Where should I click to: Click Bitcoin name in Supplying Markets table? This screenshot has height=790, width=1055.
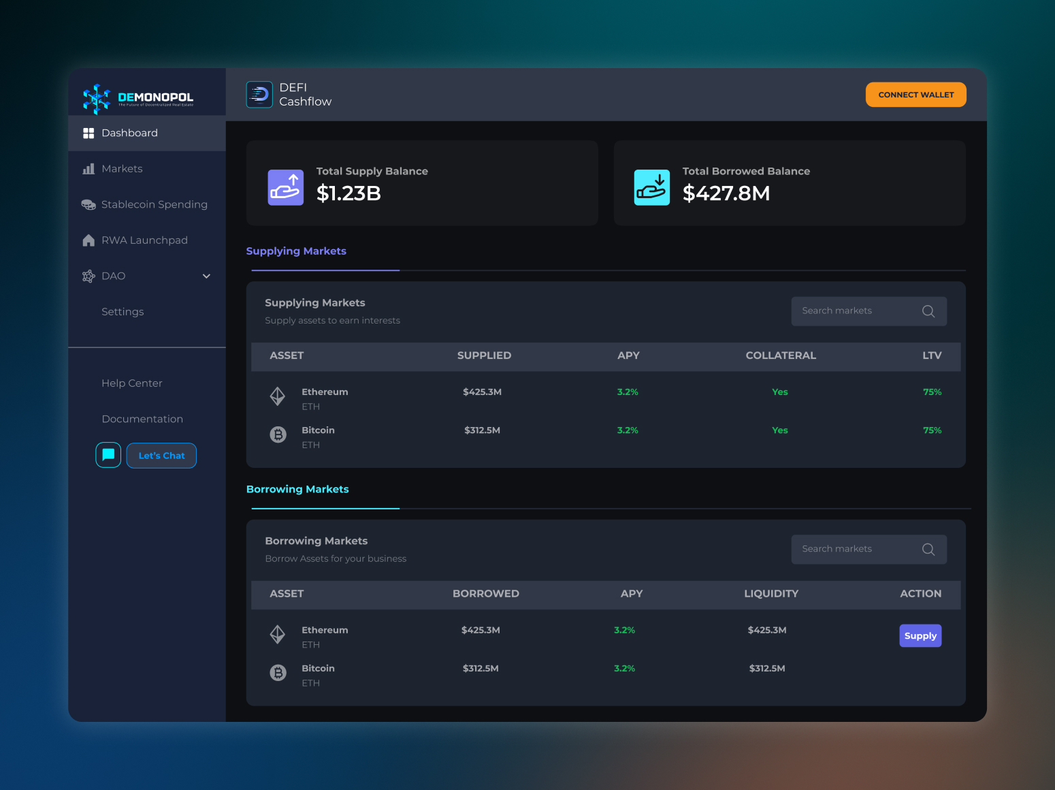point(318,430)
